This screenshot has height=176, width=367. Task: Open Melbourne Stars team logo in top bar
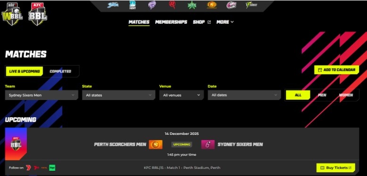(x=192, y=5)
